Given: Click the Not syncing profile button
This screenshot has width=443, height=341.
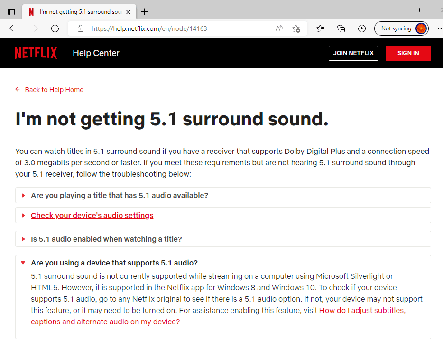Looking at the screenshot, I should (x=401, y=28).
